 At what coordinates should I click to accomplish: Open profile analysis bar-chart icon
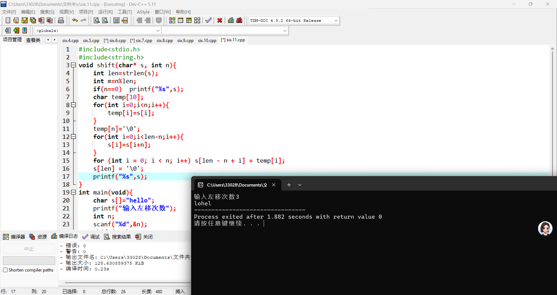(231, 20)
